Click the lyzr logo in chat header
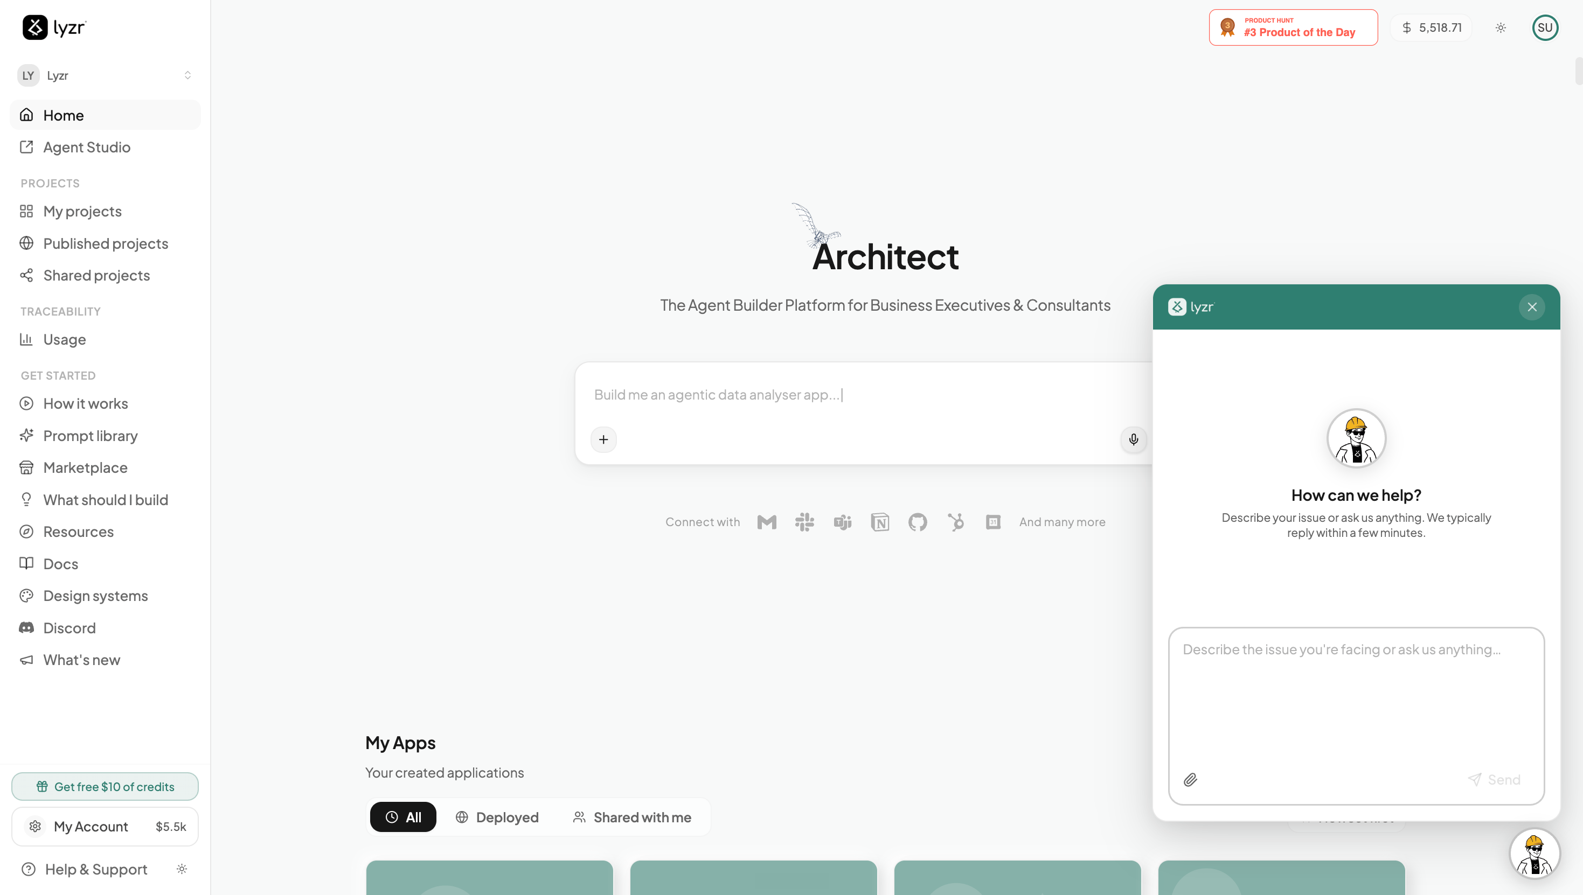 pyautogui.click(x=1191, y=307)
